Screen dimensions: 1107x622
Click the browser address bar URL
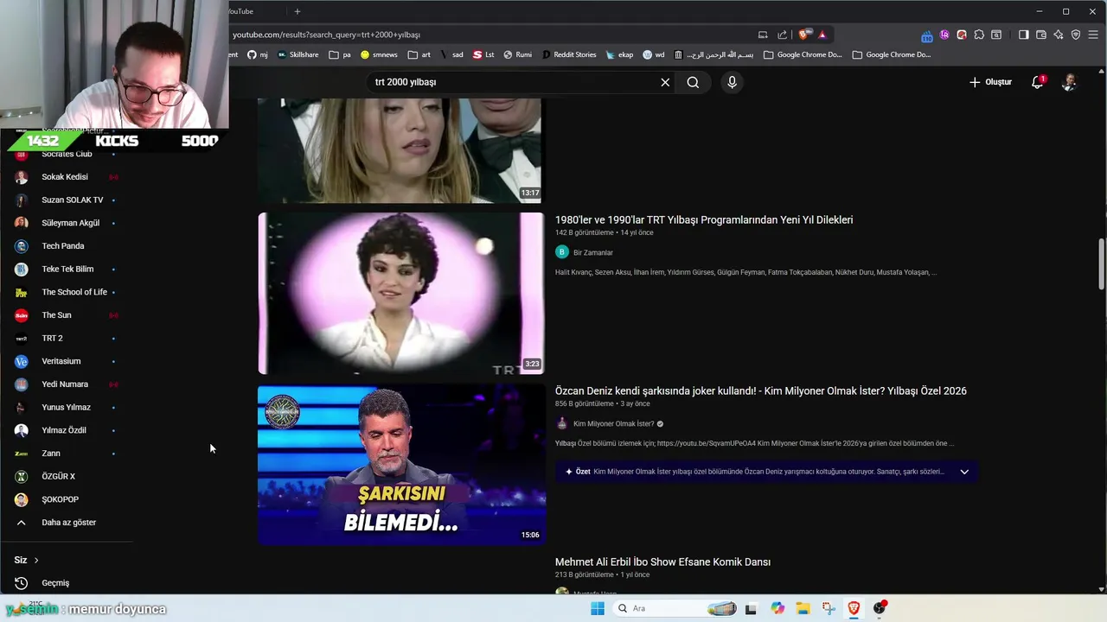click(x=326, y=35)
